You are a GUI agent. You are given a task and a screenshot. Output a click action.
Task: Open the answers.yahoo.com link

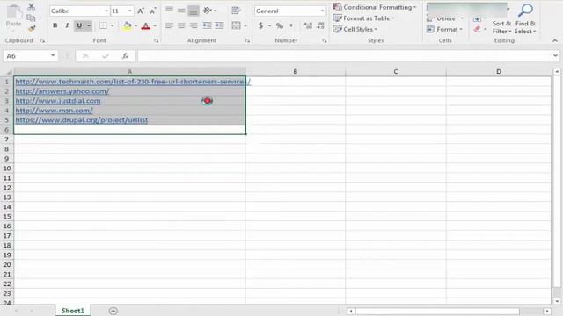62,91
